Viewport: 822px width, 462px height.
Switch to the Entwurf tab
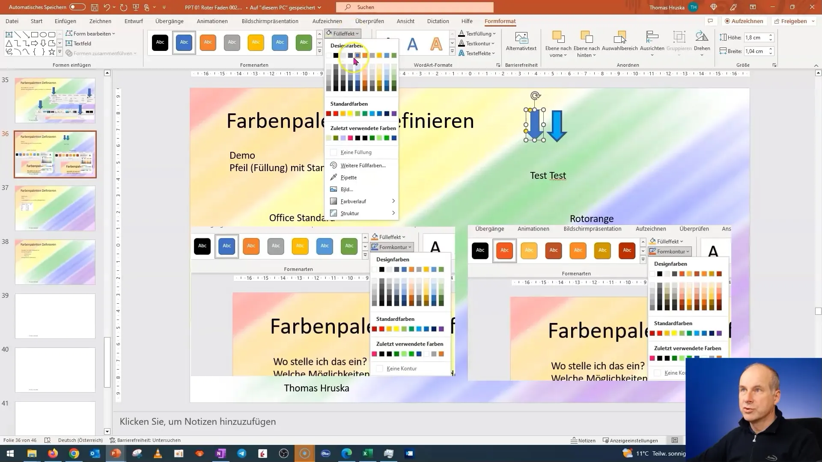click(x=134, y=21)
